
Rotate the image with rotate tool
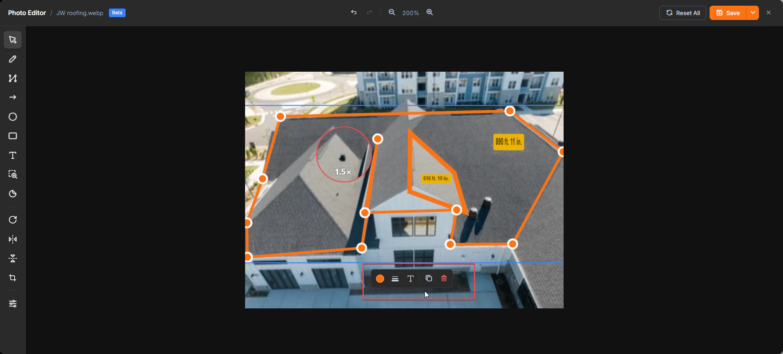(13, 220)
